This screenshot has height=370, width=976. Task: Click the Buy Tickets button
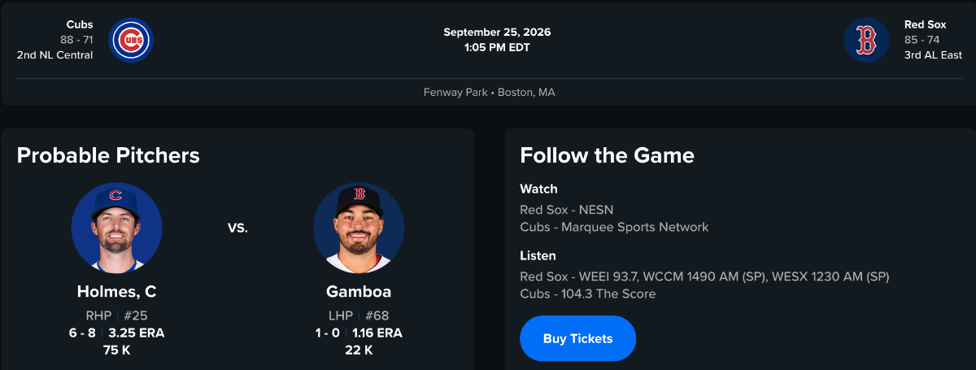point(577,338)
